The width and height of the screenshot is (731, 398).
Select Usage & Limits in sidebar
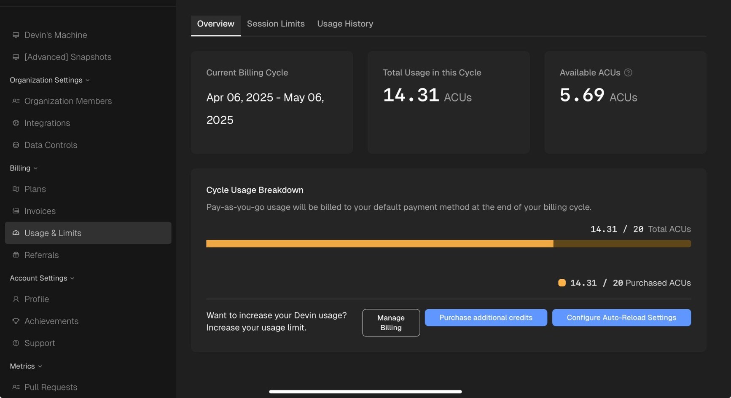(x=88, y=233)
